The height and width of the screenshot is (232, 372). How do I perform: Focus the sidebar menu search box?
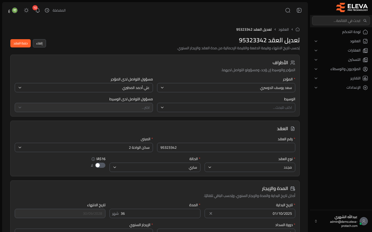(x=341, y=21)
